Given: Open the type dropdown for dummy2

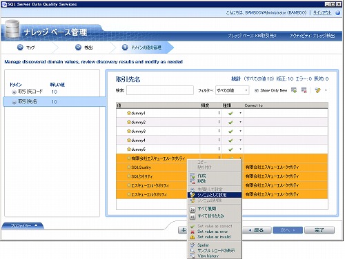Looking at the screenshot, I should click(x=240, y=122).
